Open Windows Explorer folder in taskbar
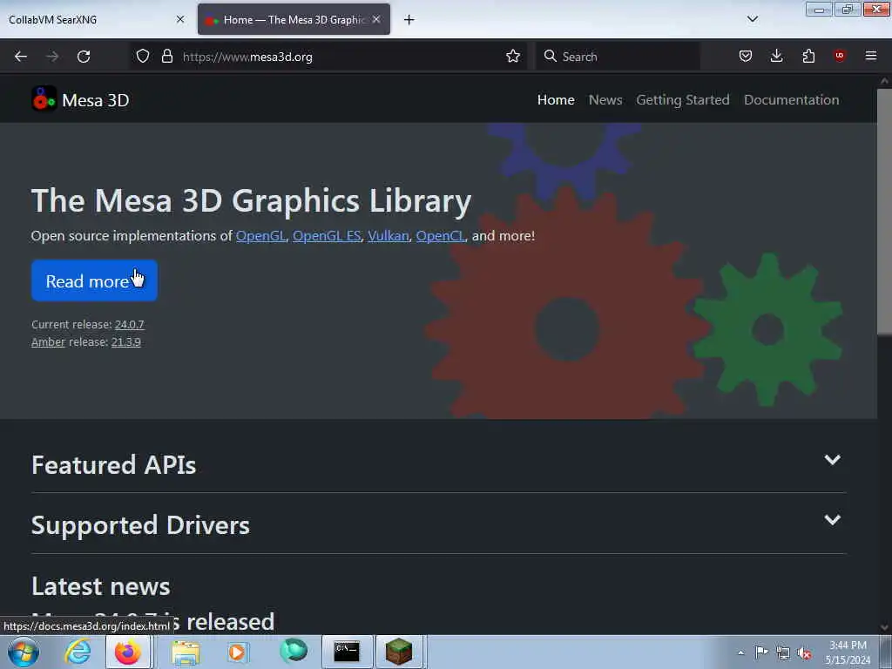 186,652
